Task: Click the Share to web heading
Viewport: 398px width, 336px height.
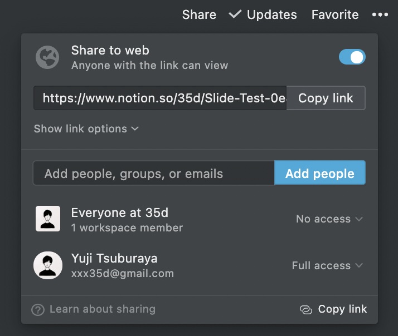Action: (x=110, y=50)
